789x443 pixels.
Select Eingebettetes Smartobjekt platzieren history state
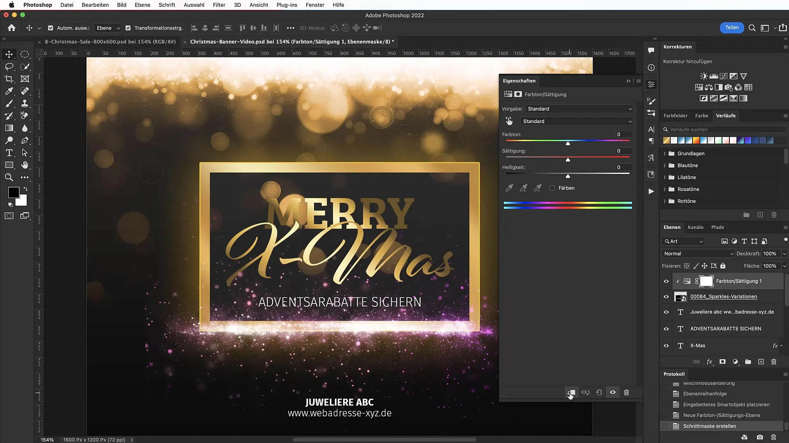(x=726, y=404)
